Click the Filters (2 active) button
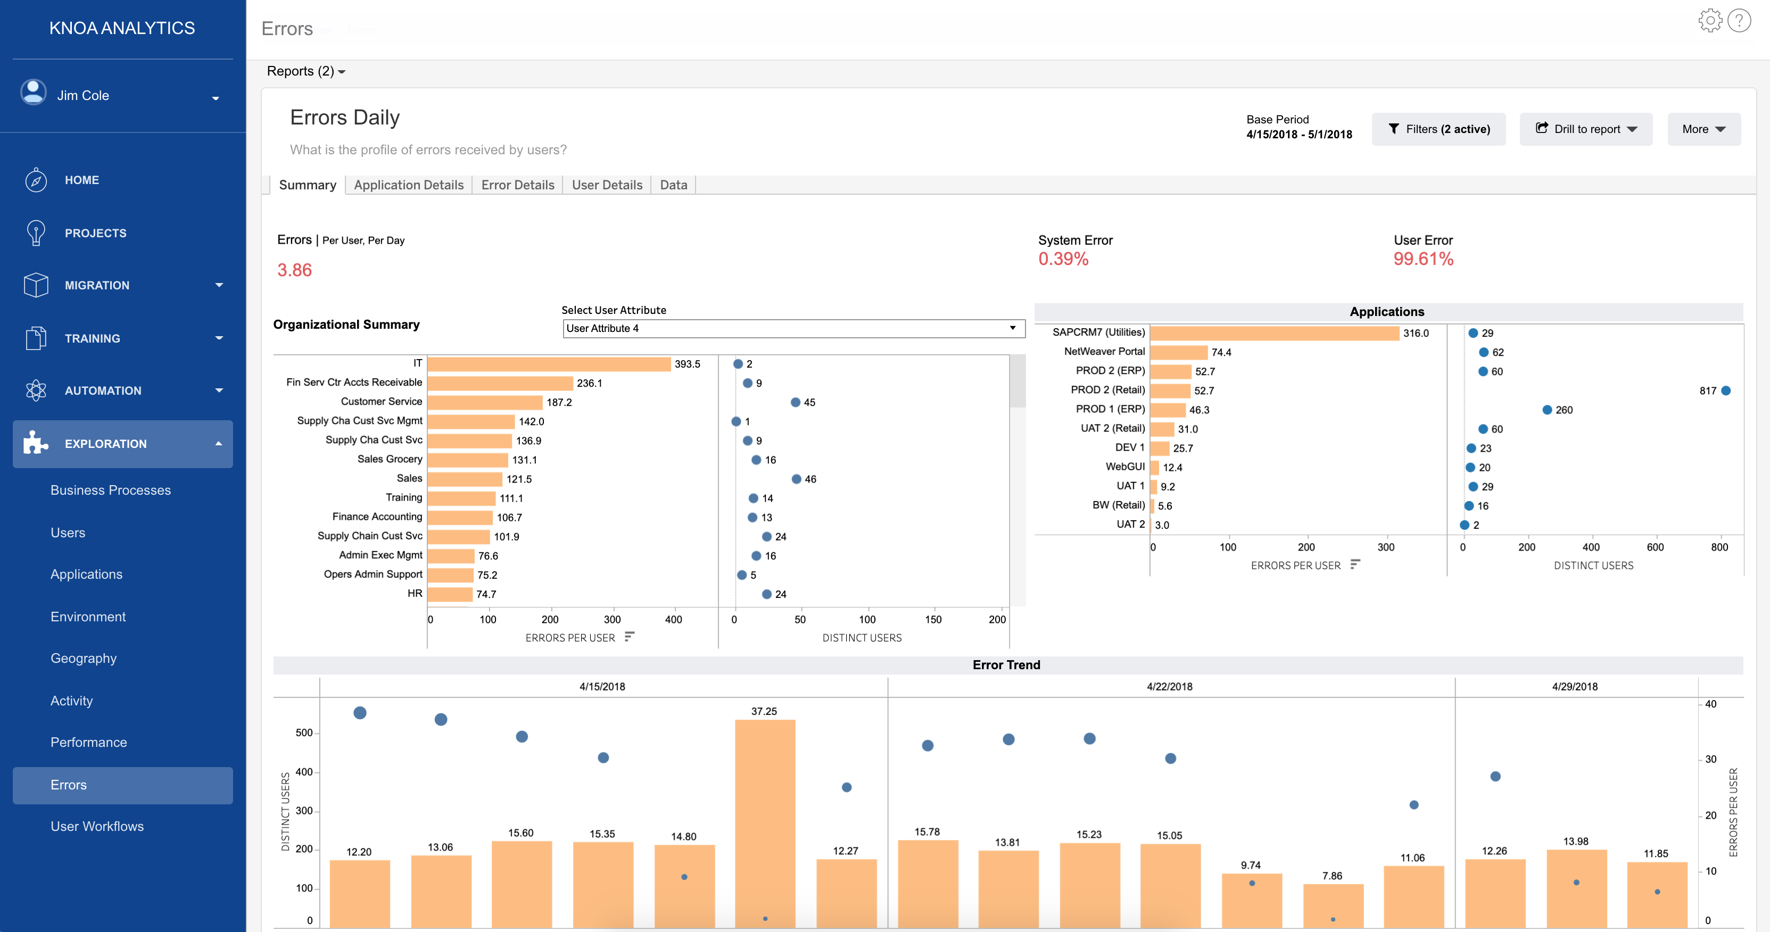The width and height of the screenshot is (1770, 932). (1438, 129)
